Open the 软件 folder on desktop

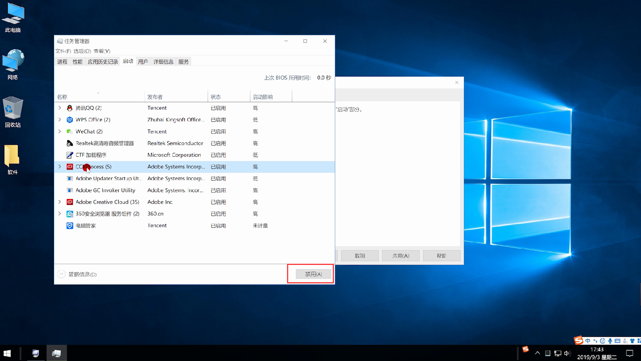pyautogui.click(x=12, y=159)
